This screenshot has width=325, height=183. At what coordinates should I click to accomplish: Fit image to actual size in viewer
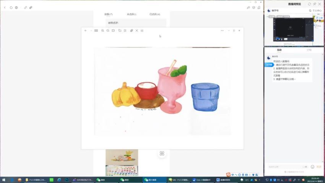[113, 31]
